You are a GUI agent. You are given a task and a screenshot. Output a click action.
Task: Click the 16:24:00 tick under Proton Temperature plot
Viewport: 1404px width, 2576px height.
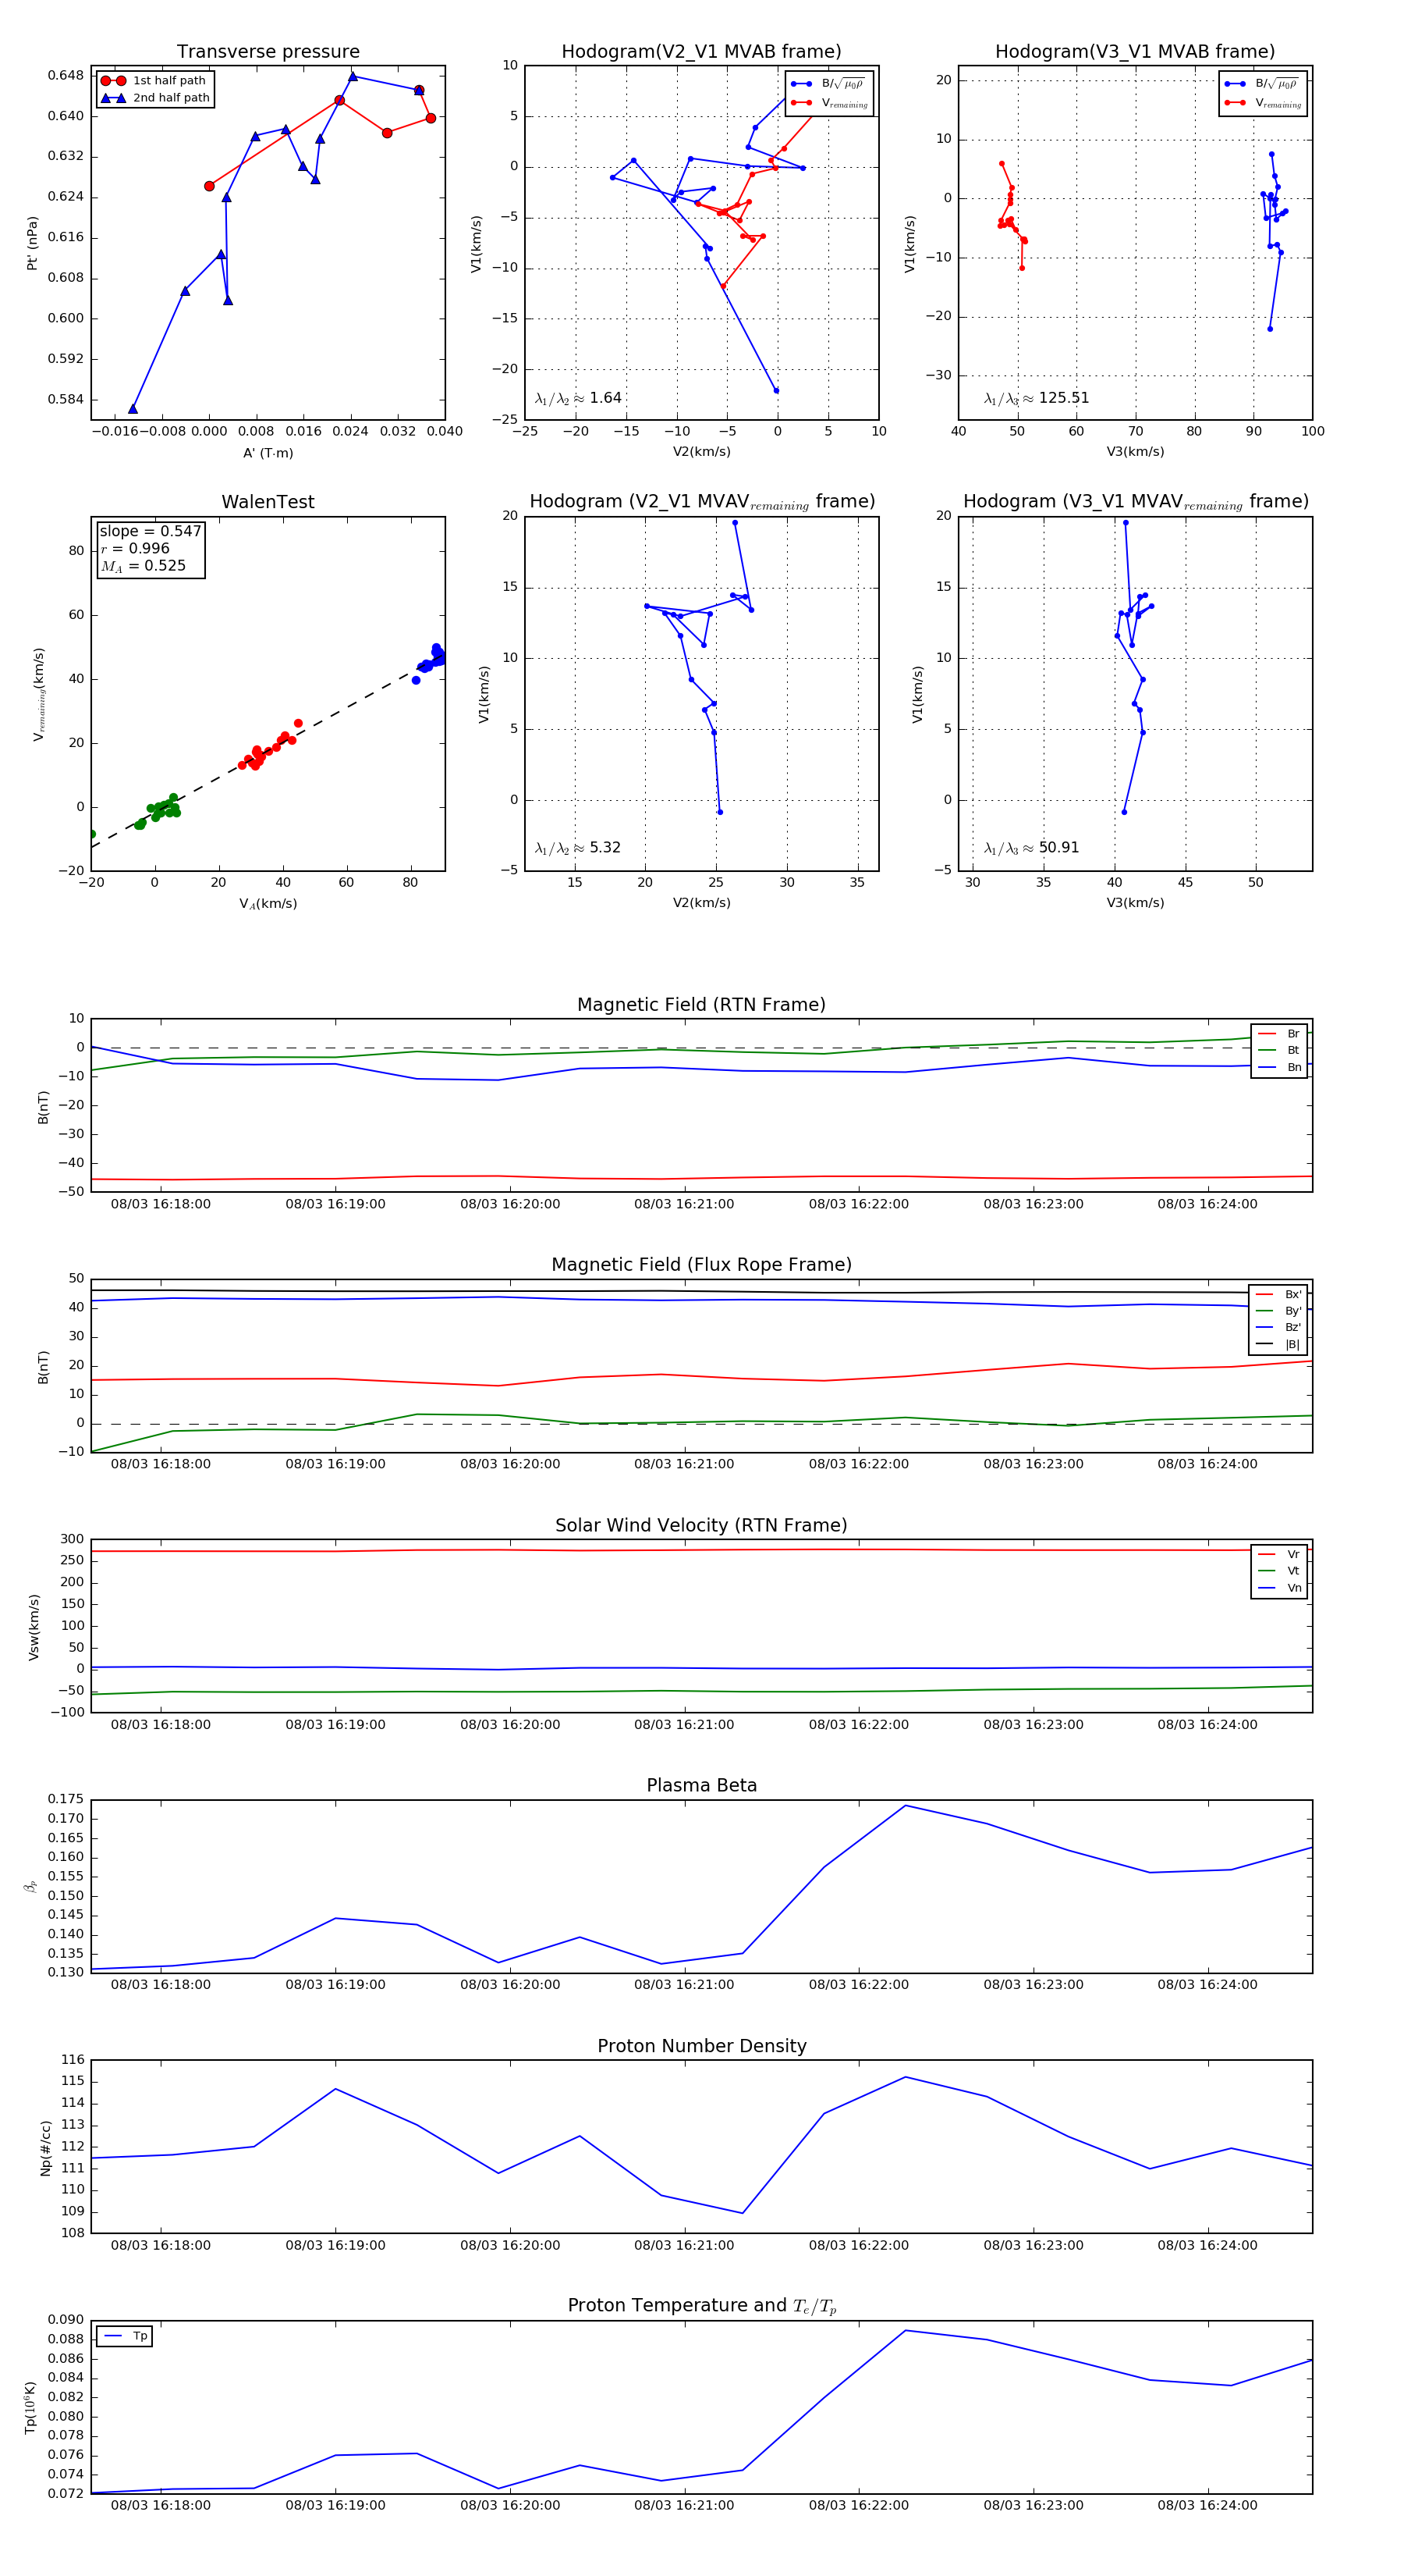point(1207,2506)
